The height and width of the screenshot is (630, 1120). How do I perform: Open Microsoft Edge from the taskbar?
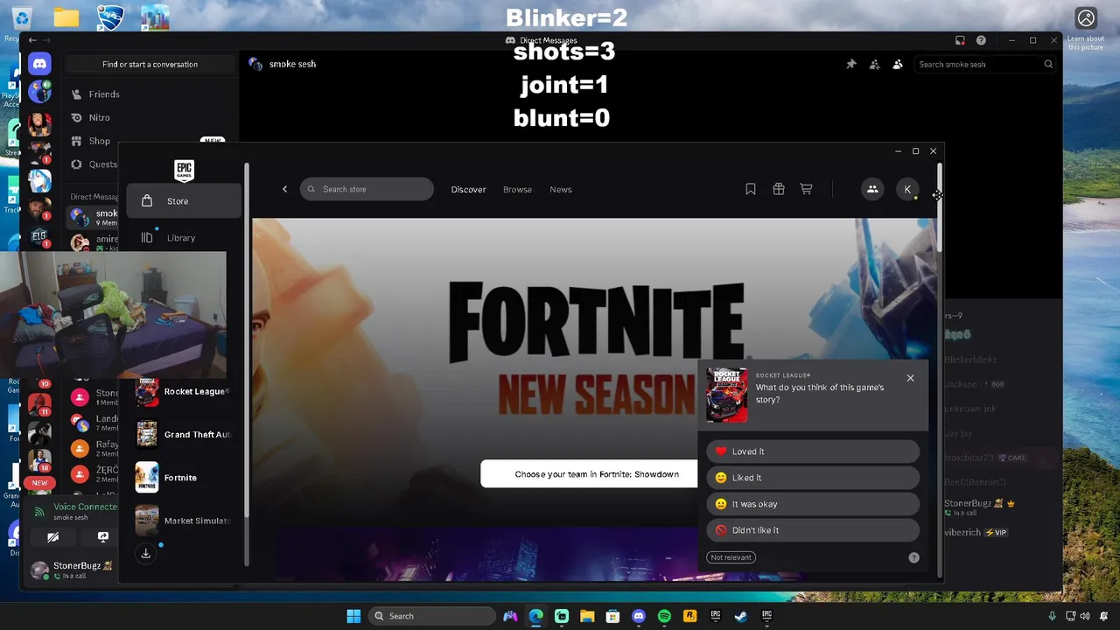(535, 616)
